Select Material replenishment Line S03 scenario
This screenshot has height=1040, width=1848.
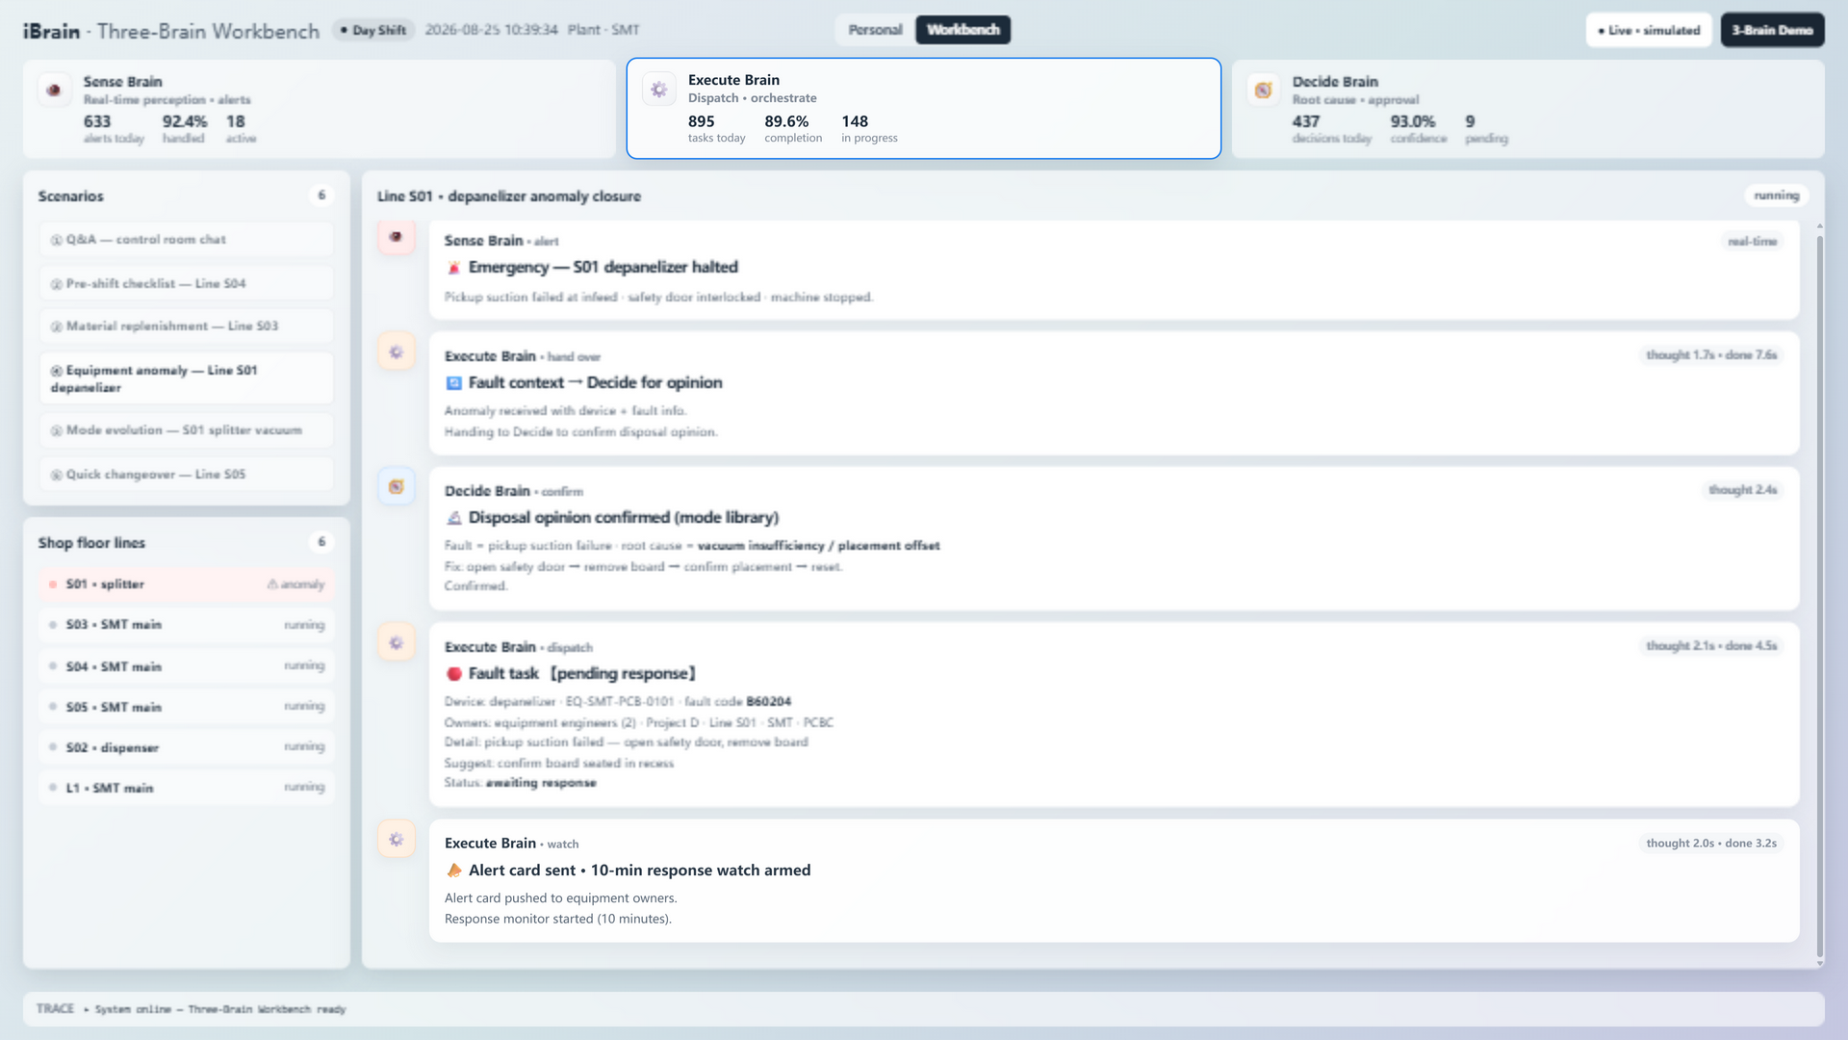tap(187, 326)
